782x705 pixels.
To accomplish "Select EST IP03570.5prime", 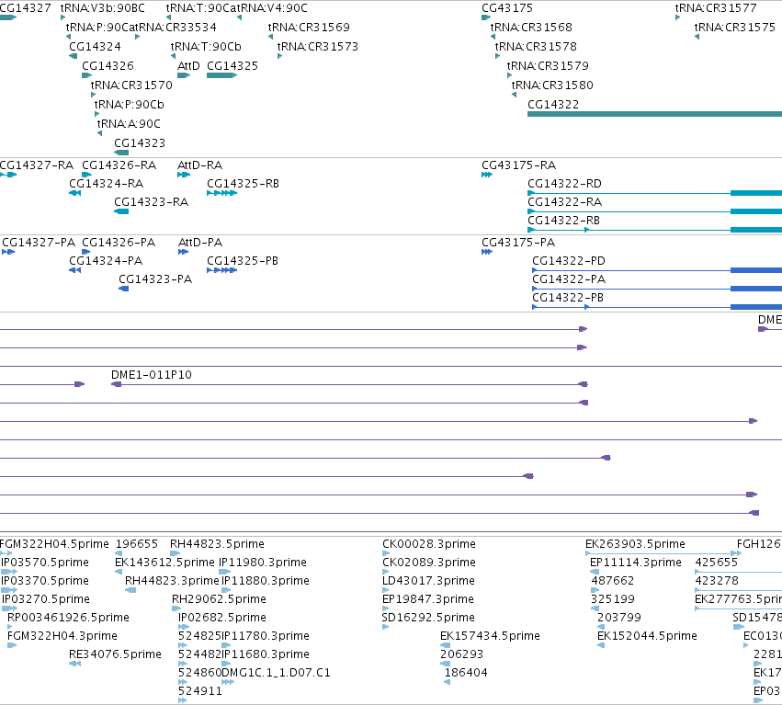I will point(9,572).
